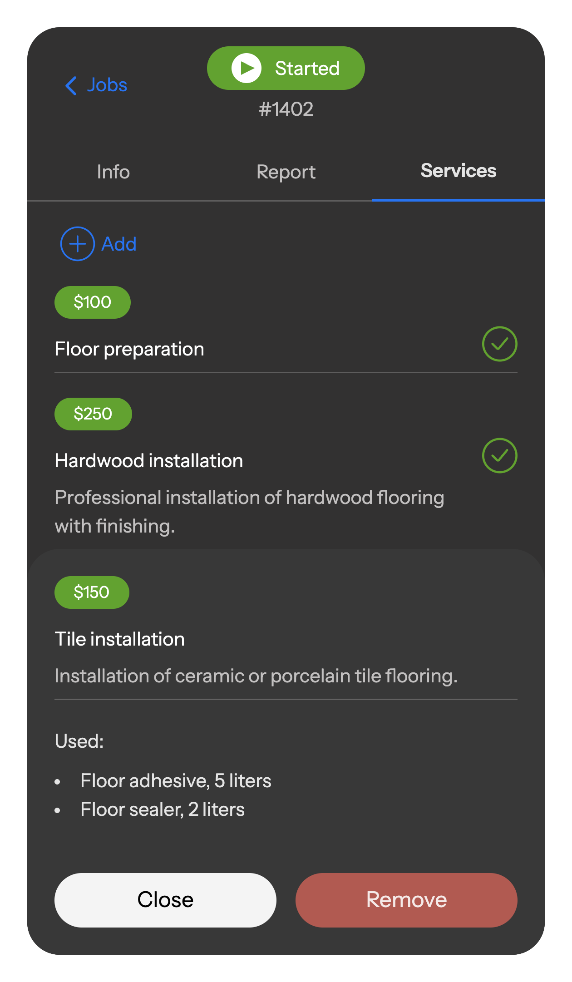The image size is (572, 982).
Task: Go back via the Jobs link
Action: (107, 85)
